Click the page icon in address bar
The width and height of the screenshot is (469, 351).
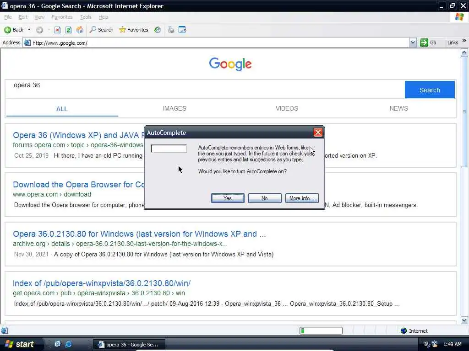(x=27, y=43)
